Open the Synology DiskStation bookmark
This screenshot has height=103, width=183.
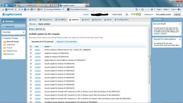54,9
